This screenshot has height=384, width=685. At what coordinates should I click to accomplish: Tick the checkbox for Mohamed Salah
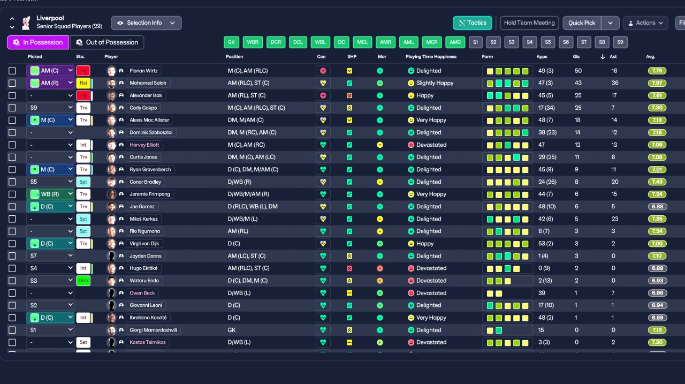12,83
